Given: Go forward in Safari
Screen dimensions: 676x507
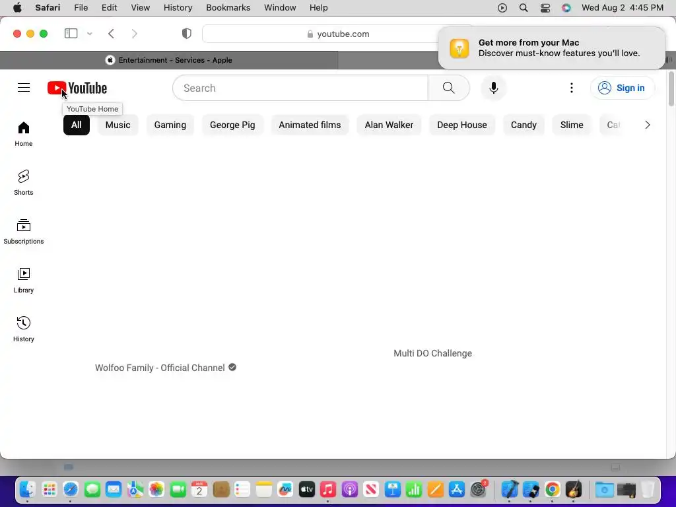Looking at the screenshot, I should click(135, 34).
